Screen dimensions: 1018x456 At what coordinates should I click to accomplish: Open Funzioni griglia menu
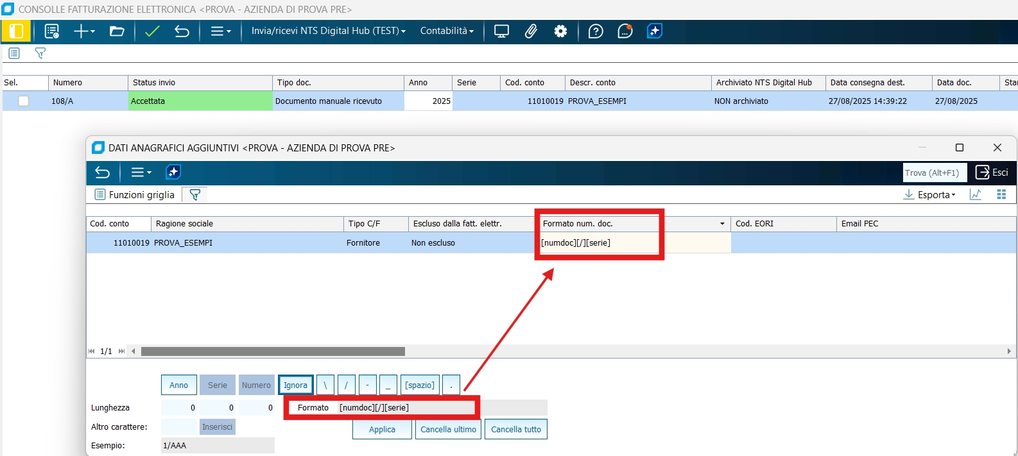tap(135, 194)
